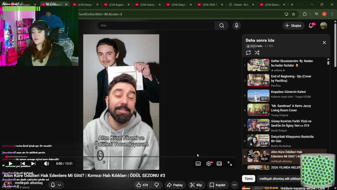337x190 pixels.
Task: Select melikşah altuntaş adlı yükleyici chip
Action: 280,179
